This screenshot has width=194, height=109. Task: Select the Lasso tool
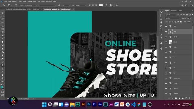pos(2,19)
